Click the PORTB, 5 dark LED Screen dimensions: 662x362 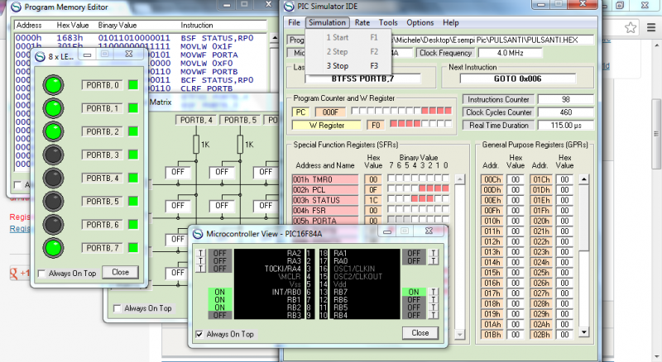pyautogui.click(x=53, y=202)
